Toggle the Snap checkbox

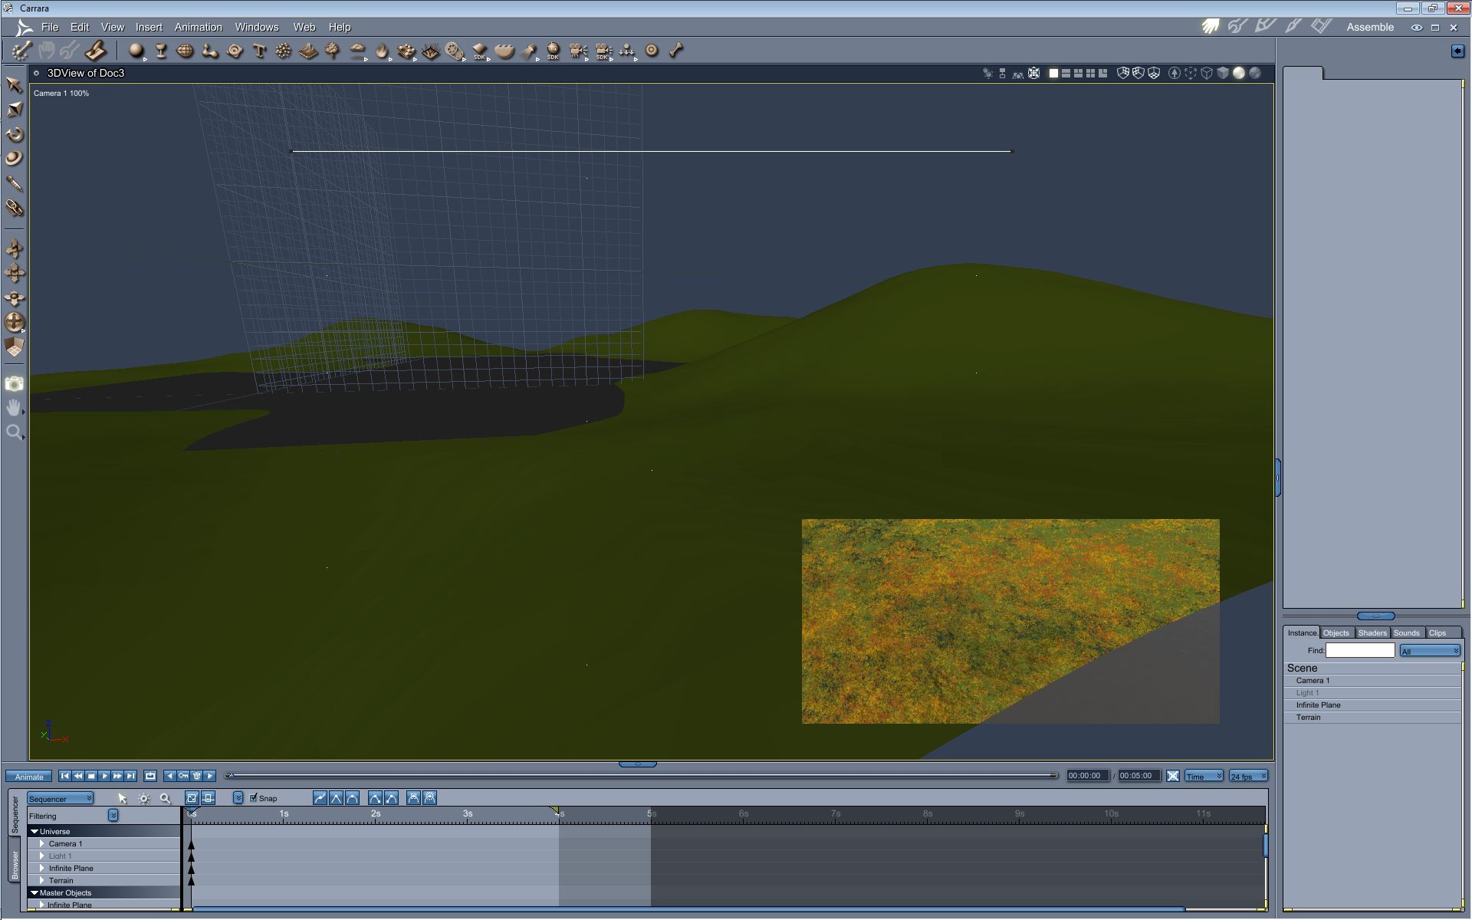[x=254, y=798]
